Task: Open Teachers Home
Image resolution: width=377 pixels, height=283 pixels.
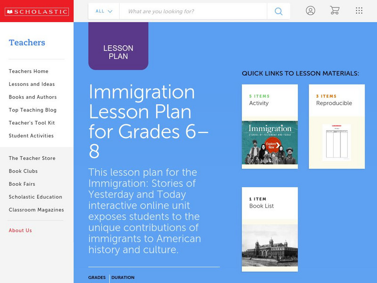Action: pos(28,71)
